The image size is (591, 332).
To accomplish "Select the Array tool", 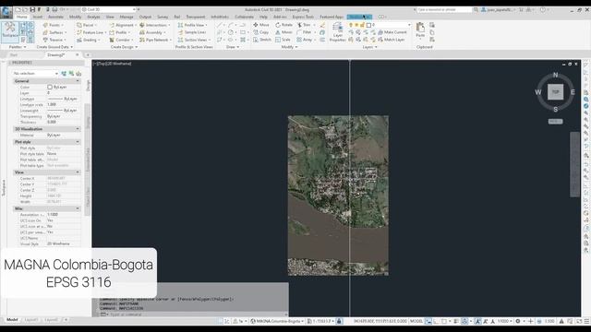I will click(306, 40).
